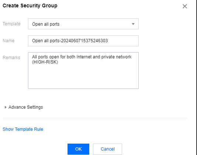197x155 pixels.
Task: Place cursor on the (HIGH-RISK) text in Remarks
Action: point(45,62)
